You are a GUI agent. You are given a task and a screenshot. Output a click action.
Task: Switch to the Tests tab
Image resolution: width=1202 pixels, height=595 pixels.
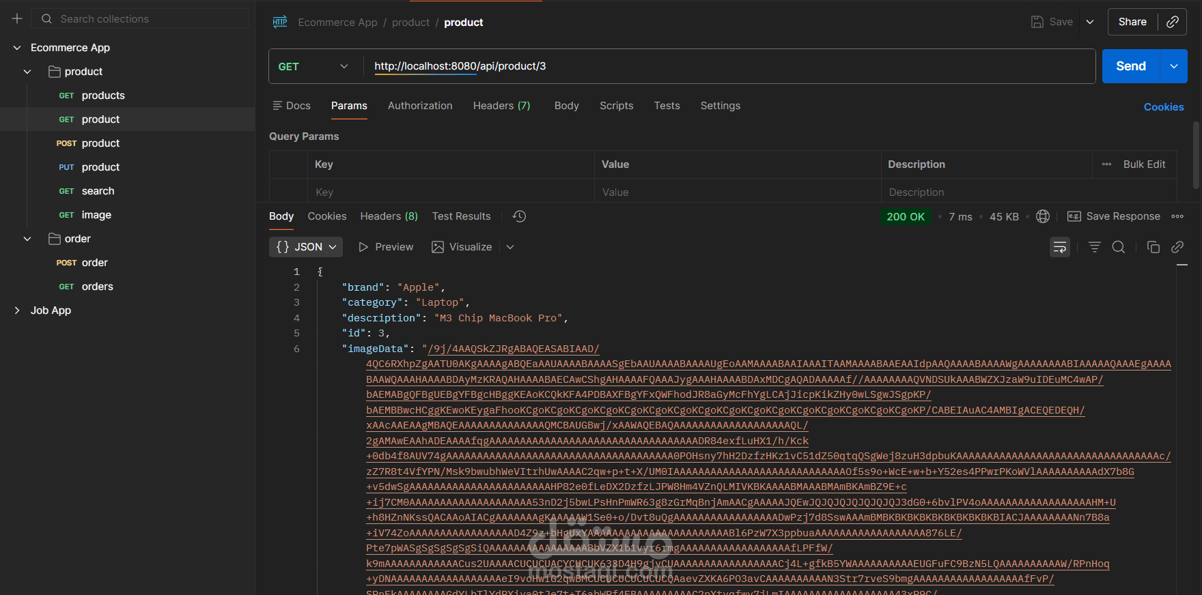[x=667, y=106]
